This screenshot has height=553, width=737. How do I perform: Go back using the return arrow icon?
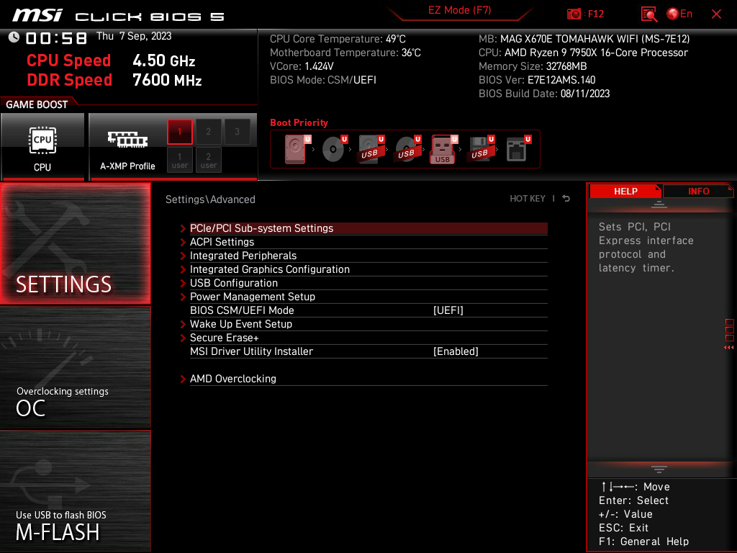(x=566, y=199)
